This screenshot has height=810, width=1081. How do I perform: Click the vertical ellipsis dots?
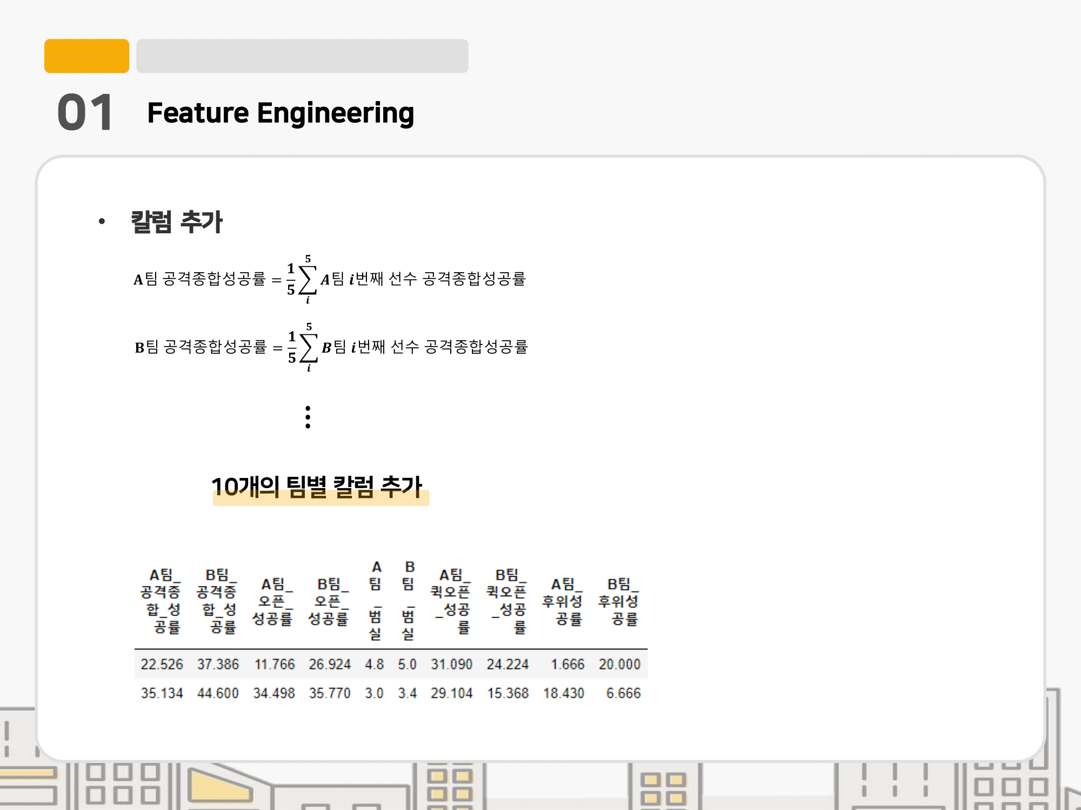pos(308,417)
